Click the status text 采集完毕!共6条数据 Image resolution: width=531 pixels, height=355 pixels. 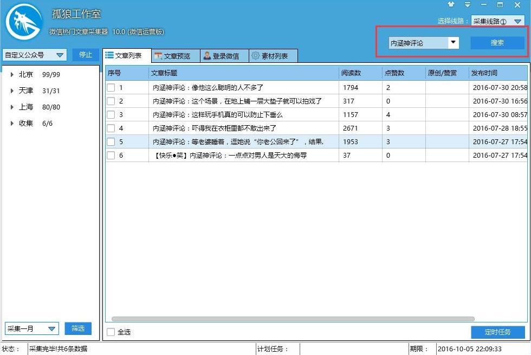(x=58, y=349)
